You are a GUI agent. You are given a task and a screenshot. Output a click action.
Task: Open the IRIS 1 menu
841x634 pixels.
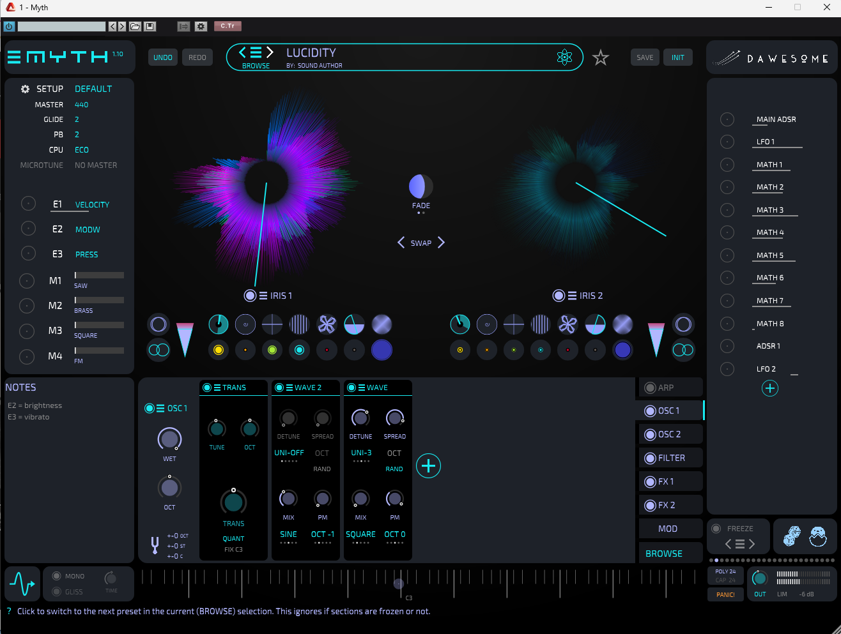pyautogui.click(x=263, y=296)
